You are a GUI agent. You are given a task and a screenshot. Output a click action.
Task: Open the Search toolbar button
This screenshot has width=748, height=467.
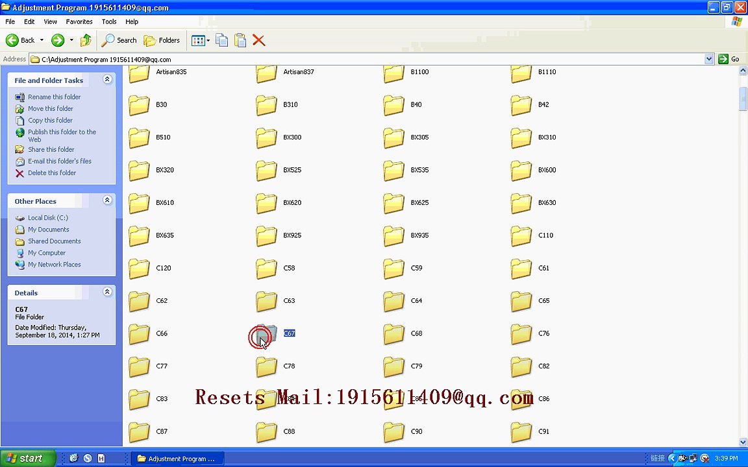(x=119, y=40)
